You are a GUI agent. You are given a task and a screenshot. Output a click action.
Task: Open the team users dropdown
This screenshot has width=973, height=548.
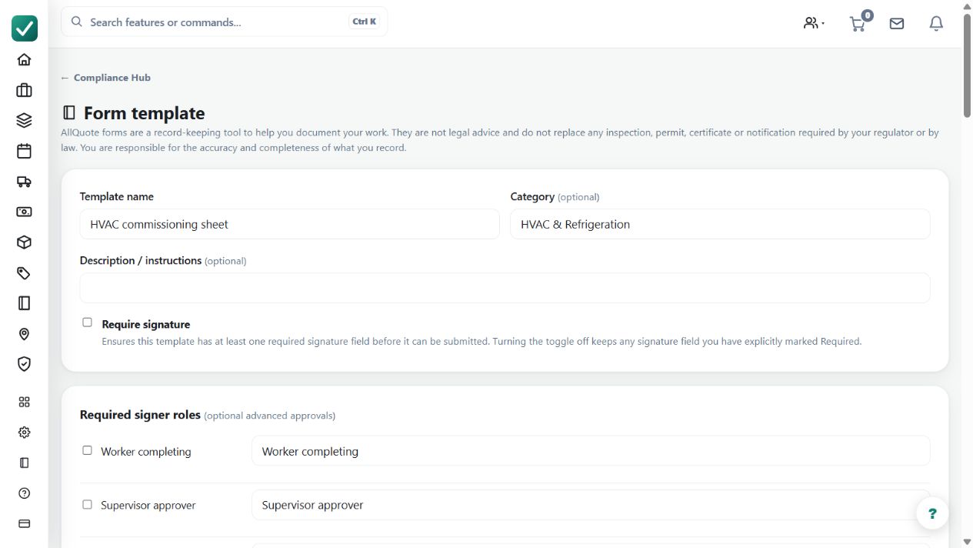click(x=814, y=23)
